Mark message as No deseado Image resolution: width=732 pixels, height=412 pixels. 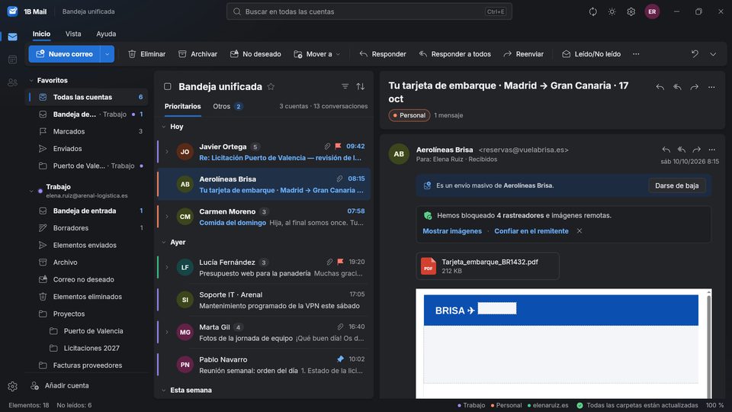[255, 54]
